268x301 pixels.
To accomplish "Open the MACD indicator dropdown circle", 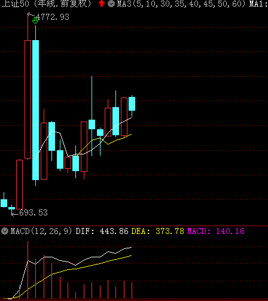I will [5, 231].
